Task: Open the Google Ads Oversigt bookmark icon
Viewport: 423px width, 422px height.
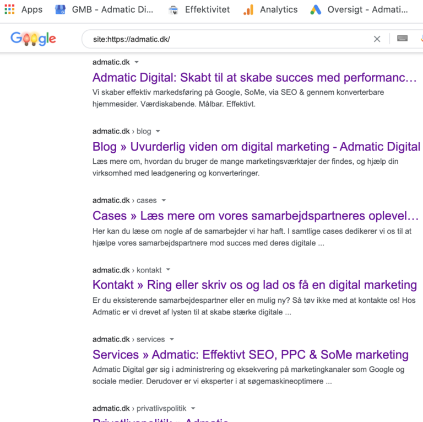Action: click(x=316, y=10)
